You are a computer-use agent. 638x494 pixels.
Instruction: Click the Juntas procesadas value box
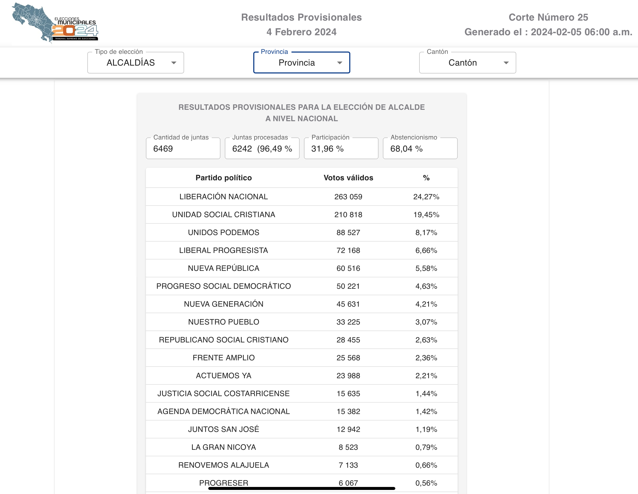pyautogui.click(x=262, y=149)
